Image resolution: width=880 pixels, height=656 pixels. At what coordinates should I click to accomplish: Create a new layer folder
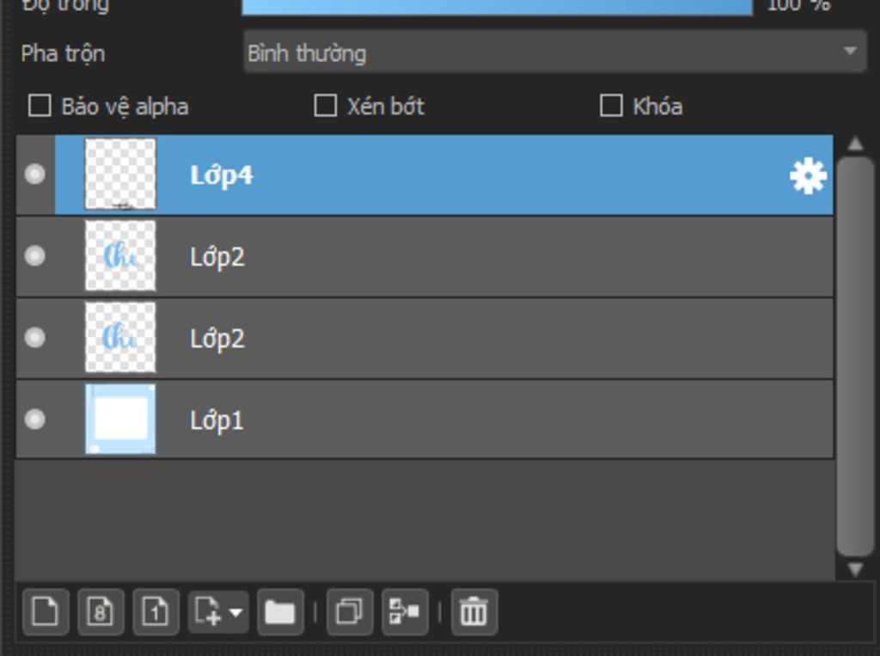point(279,612)
